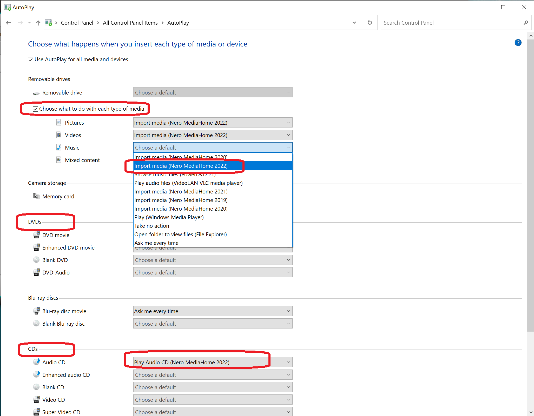This screenshot has height=416, width=534.
Task: Click the Refresh icon in the address bar
Action: click(370, 23)
